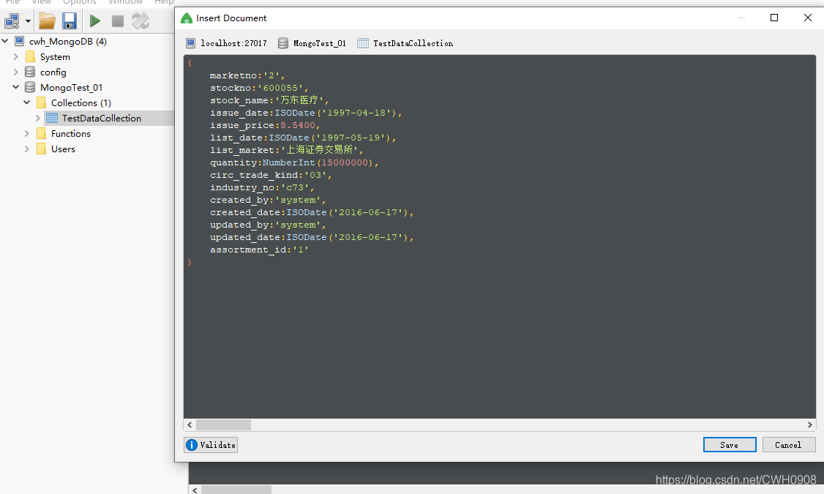Viewport: 824px width, 494px height.
Task: Click the Cancel button
Action: [789, 445]
